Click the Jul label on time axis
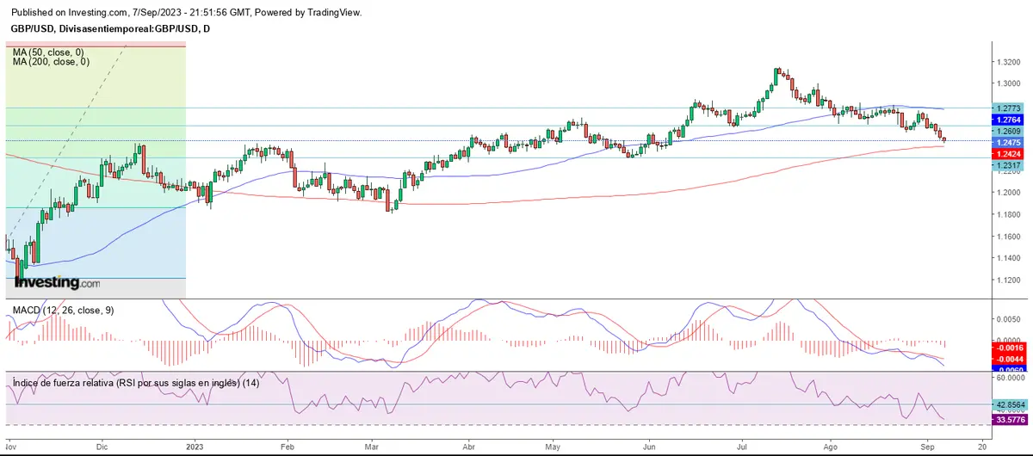Screen dimensions: 1033x456 740,447
